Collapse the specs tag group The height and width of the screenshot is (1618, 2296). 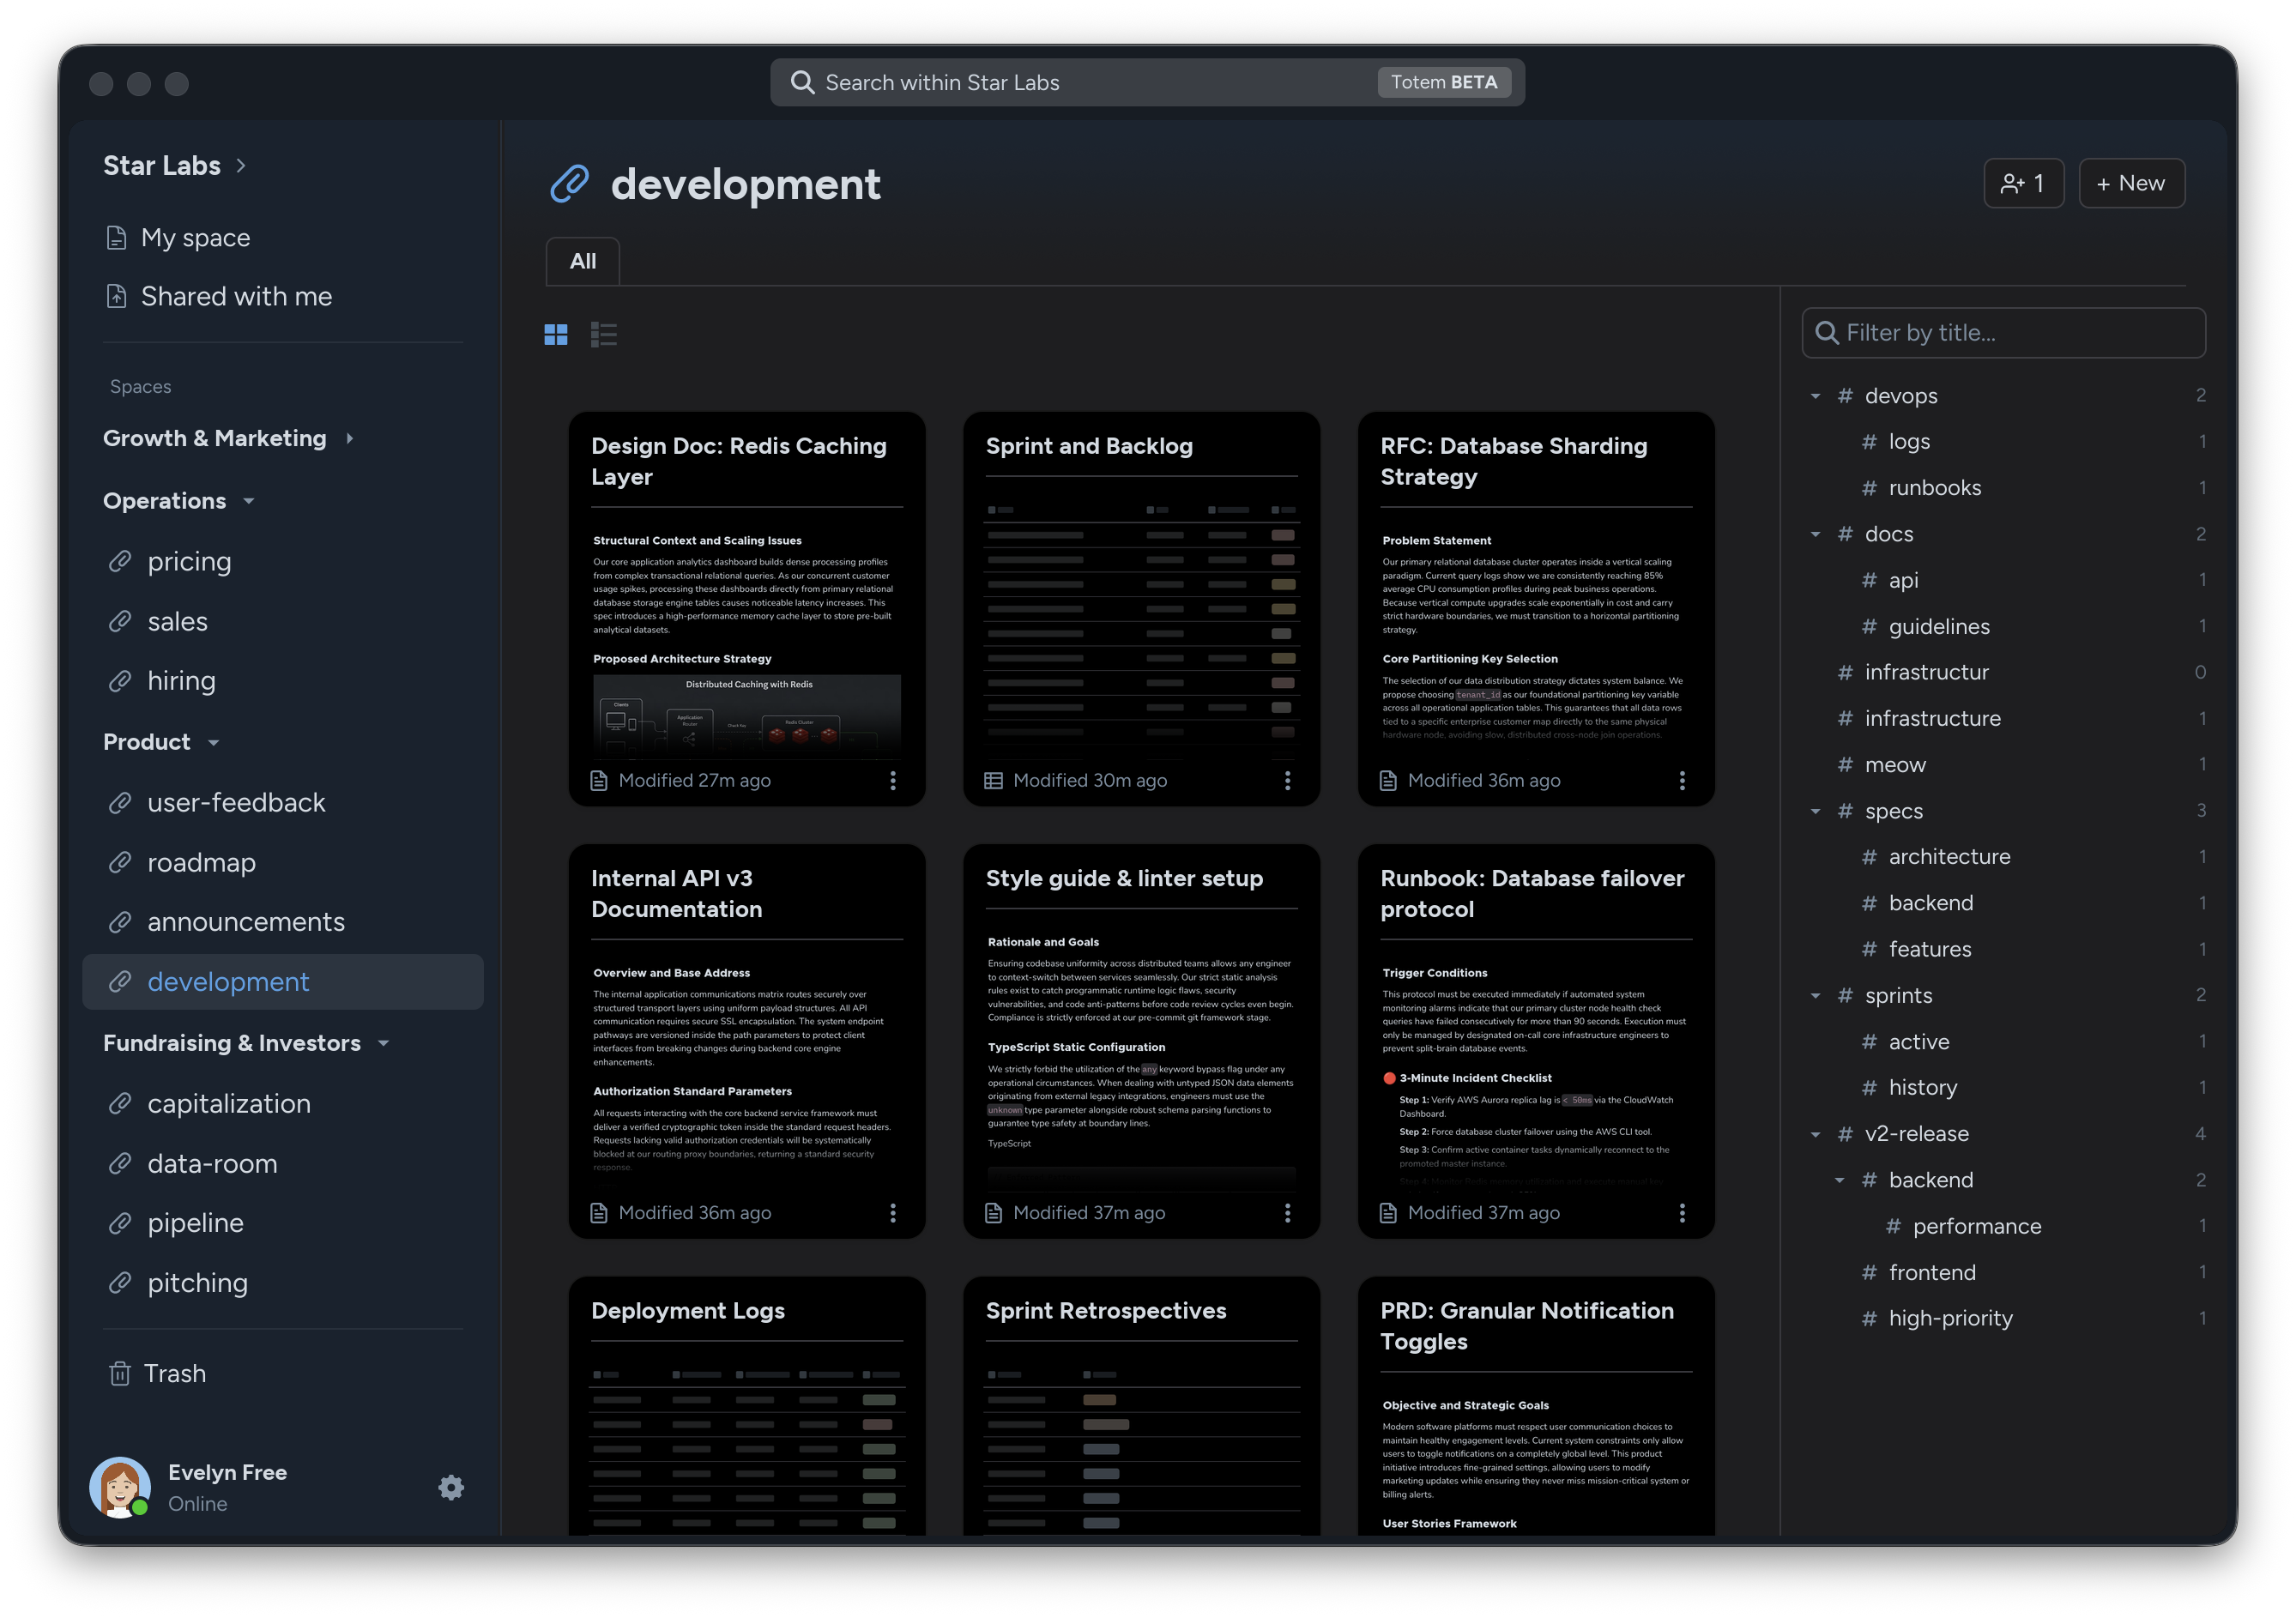1815,811
